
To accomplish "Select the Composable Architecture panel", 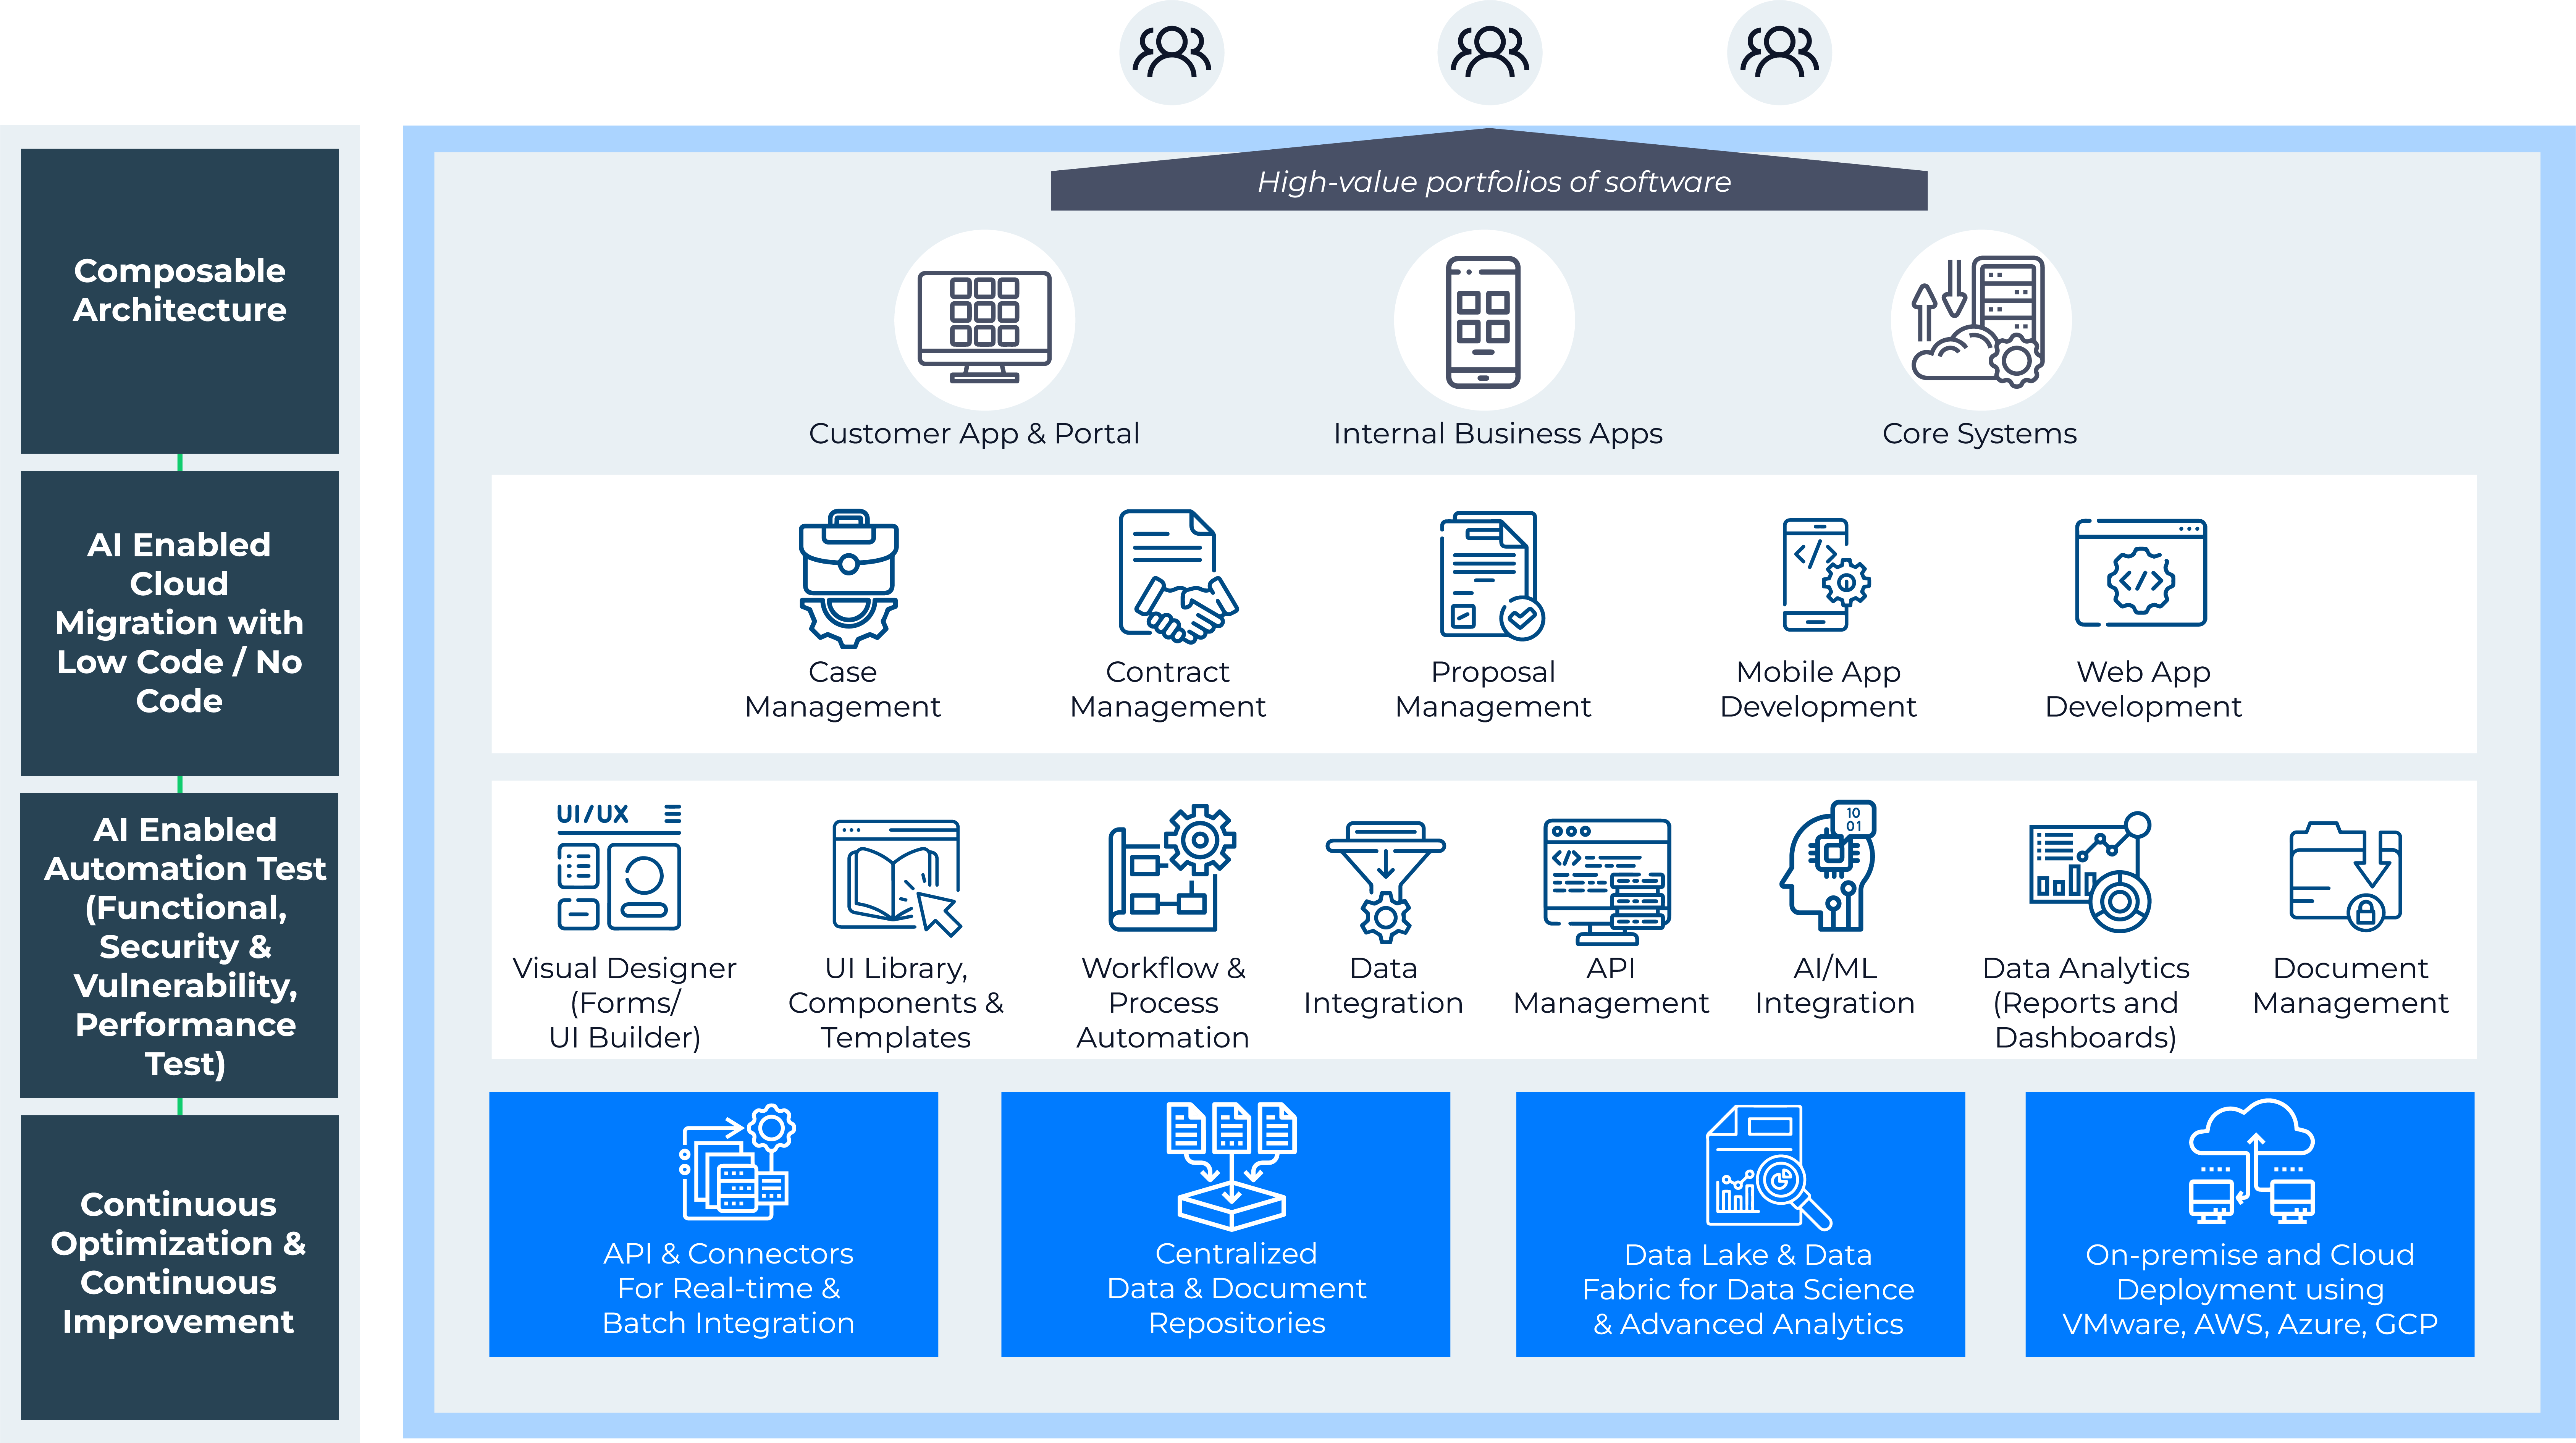I will (x=180, y=301).
